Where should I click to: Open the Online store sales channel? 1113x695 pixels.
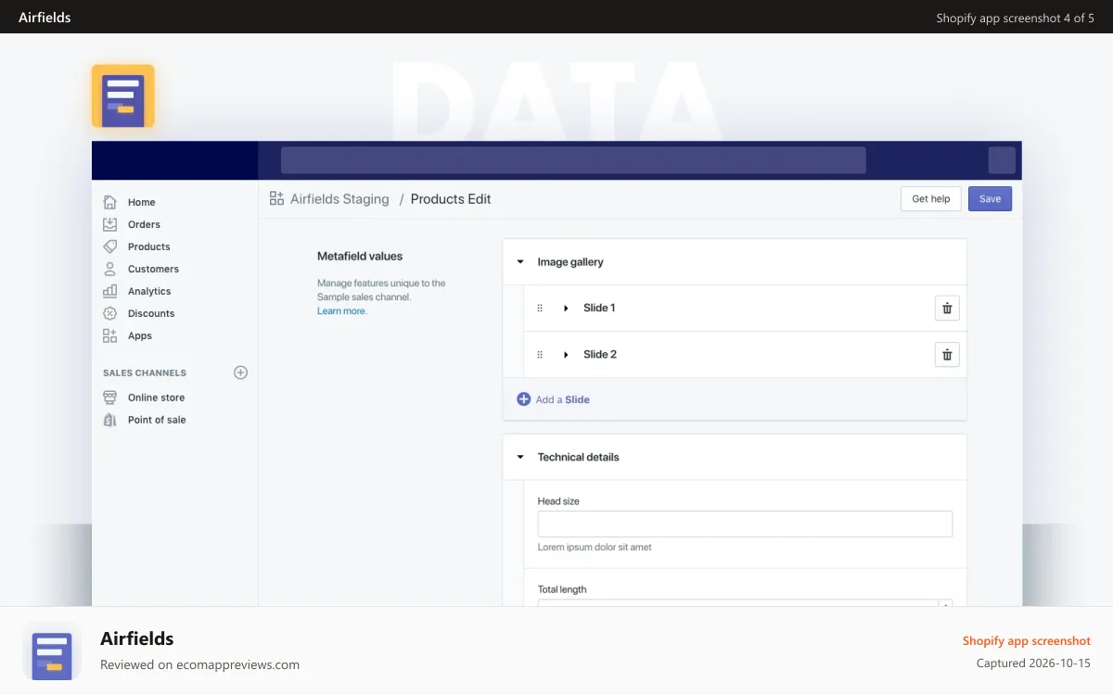tap(156, 398)
